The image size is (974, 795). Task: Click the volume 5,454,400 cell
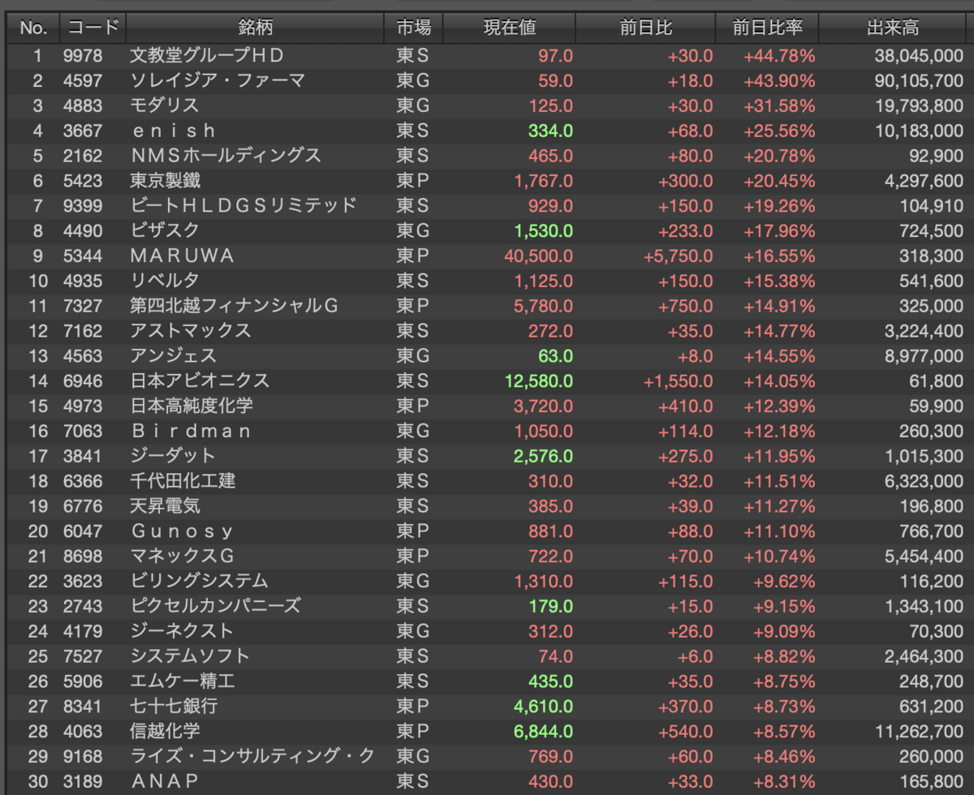click(x=924, y=556)
